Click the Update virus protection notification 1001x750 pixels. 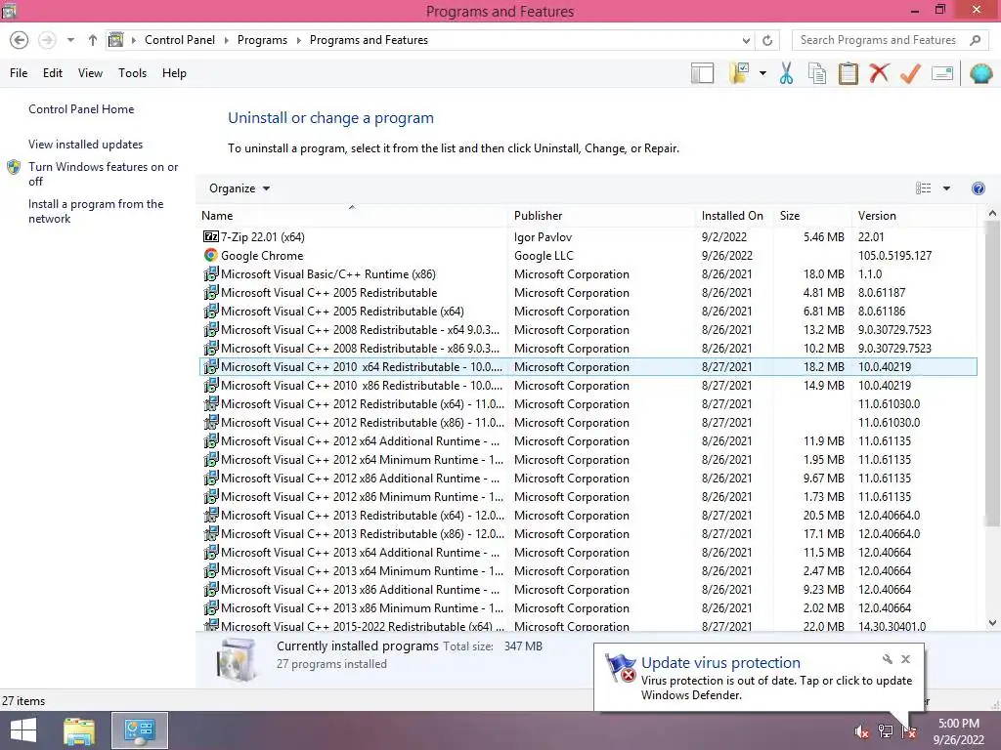[x=759, y=678]
